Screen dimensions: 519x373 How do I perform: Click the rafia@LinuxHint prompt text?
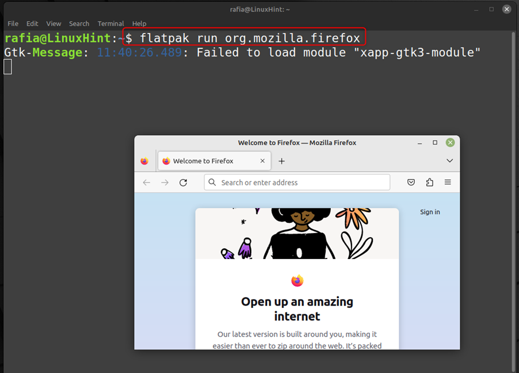[58, 38]
